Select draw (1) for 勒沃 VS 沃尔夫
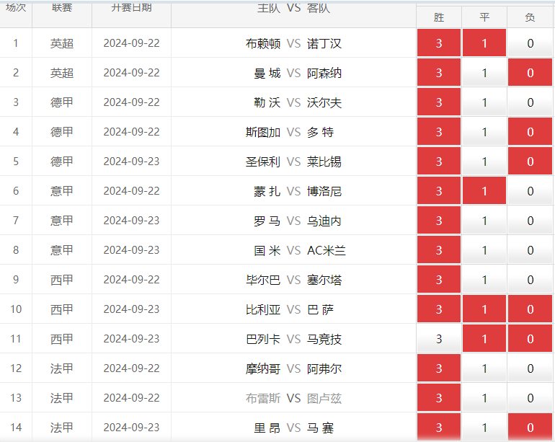The height and width of the screenshot is (442, 555). point(484,102)
